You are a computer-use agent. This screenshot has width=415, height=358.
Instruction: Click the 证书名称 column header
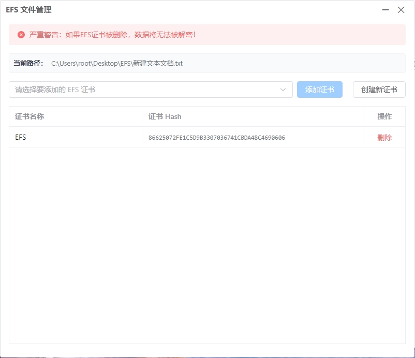(76, 116)
